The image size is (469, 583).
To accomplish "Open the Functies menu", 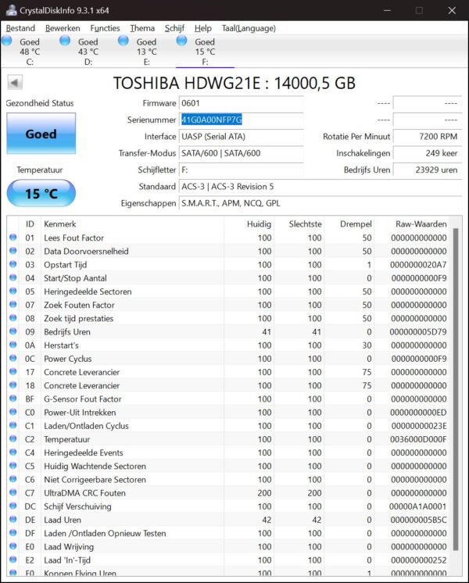I will point(105,28).
